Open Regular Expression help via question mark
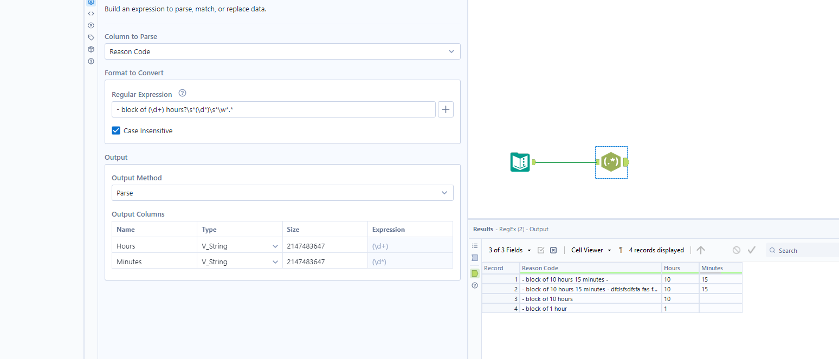The image size is (839, 359). [182, 93]
